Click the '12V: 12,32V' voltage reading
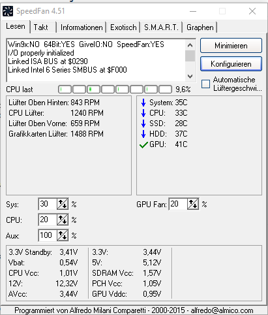 pos(43,284)
